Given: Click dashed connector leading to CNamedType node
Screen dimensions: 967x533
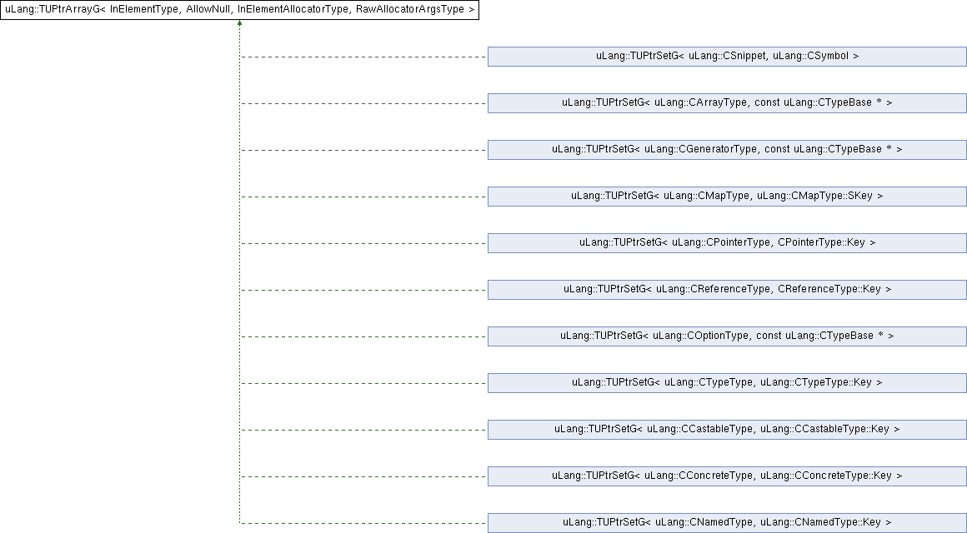Looking at the screenshot, I should pos(363,524).
